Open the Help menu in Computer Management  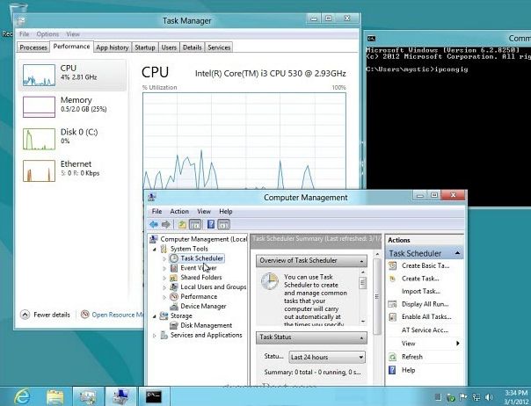pyautogui.click(x=226, y=211)
